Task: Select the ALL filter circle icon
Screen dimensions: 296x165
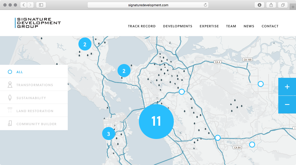Action: (10, 72)
